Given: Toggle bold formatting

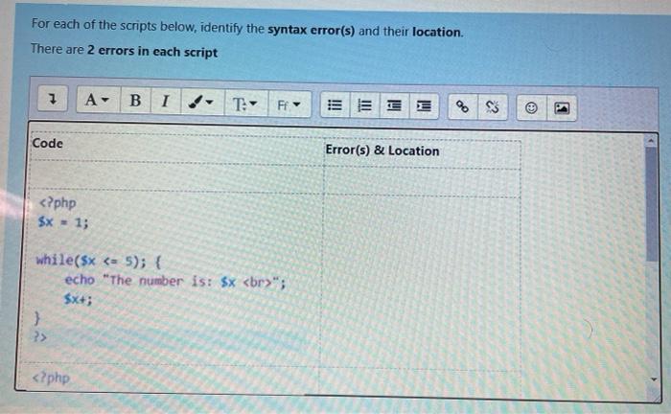Looking at the screenshot, I should tap(135, 101).
